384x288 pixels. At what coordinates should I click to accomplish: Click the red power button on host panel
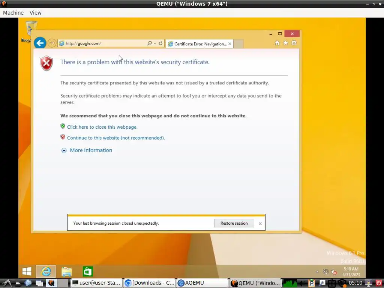click(x=379, y=283)
